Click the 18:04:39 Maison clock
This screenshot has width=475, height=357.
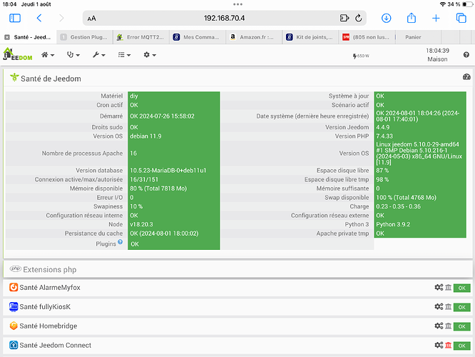point(437,55)
